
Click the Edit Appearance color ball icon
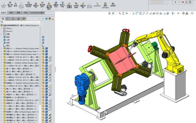[183, 13]
